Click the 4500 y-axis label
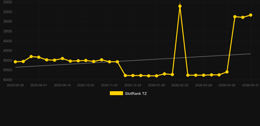260x126 pixels. coord(8,51)
